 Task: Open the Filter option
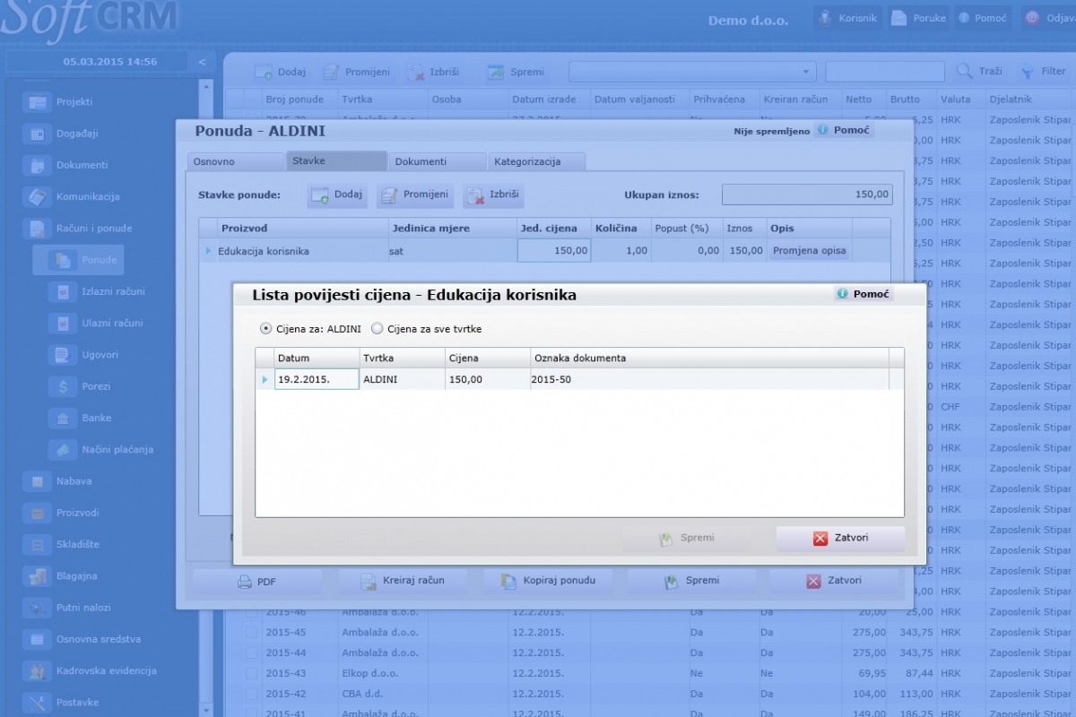[1044, 72]
